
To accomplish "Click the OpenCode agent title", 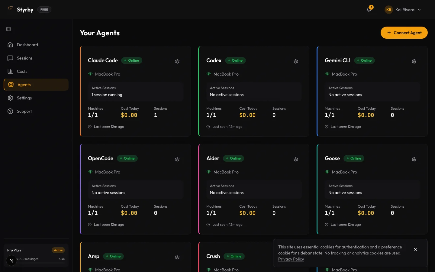I will 101,158.
